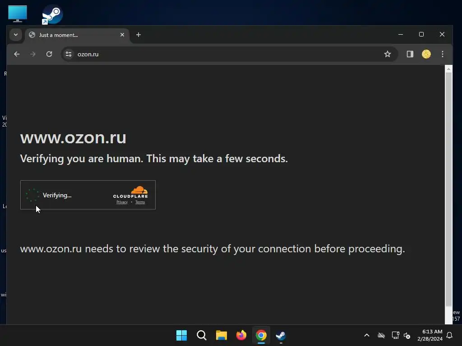Select the 'Just a moment...' tab

tap(77, 35)
